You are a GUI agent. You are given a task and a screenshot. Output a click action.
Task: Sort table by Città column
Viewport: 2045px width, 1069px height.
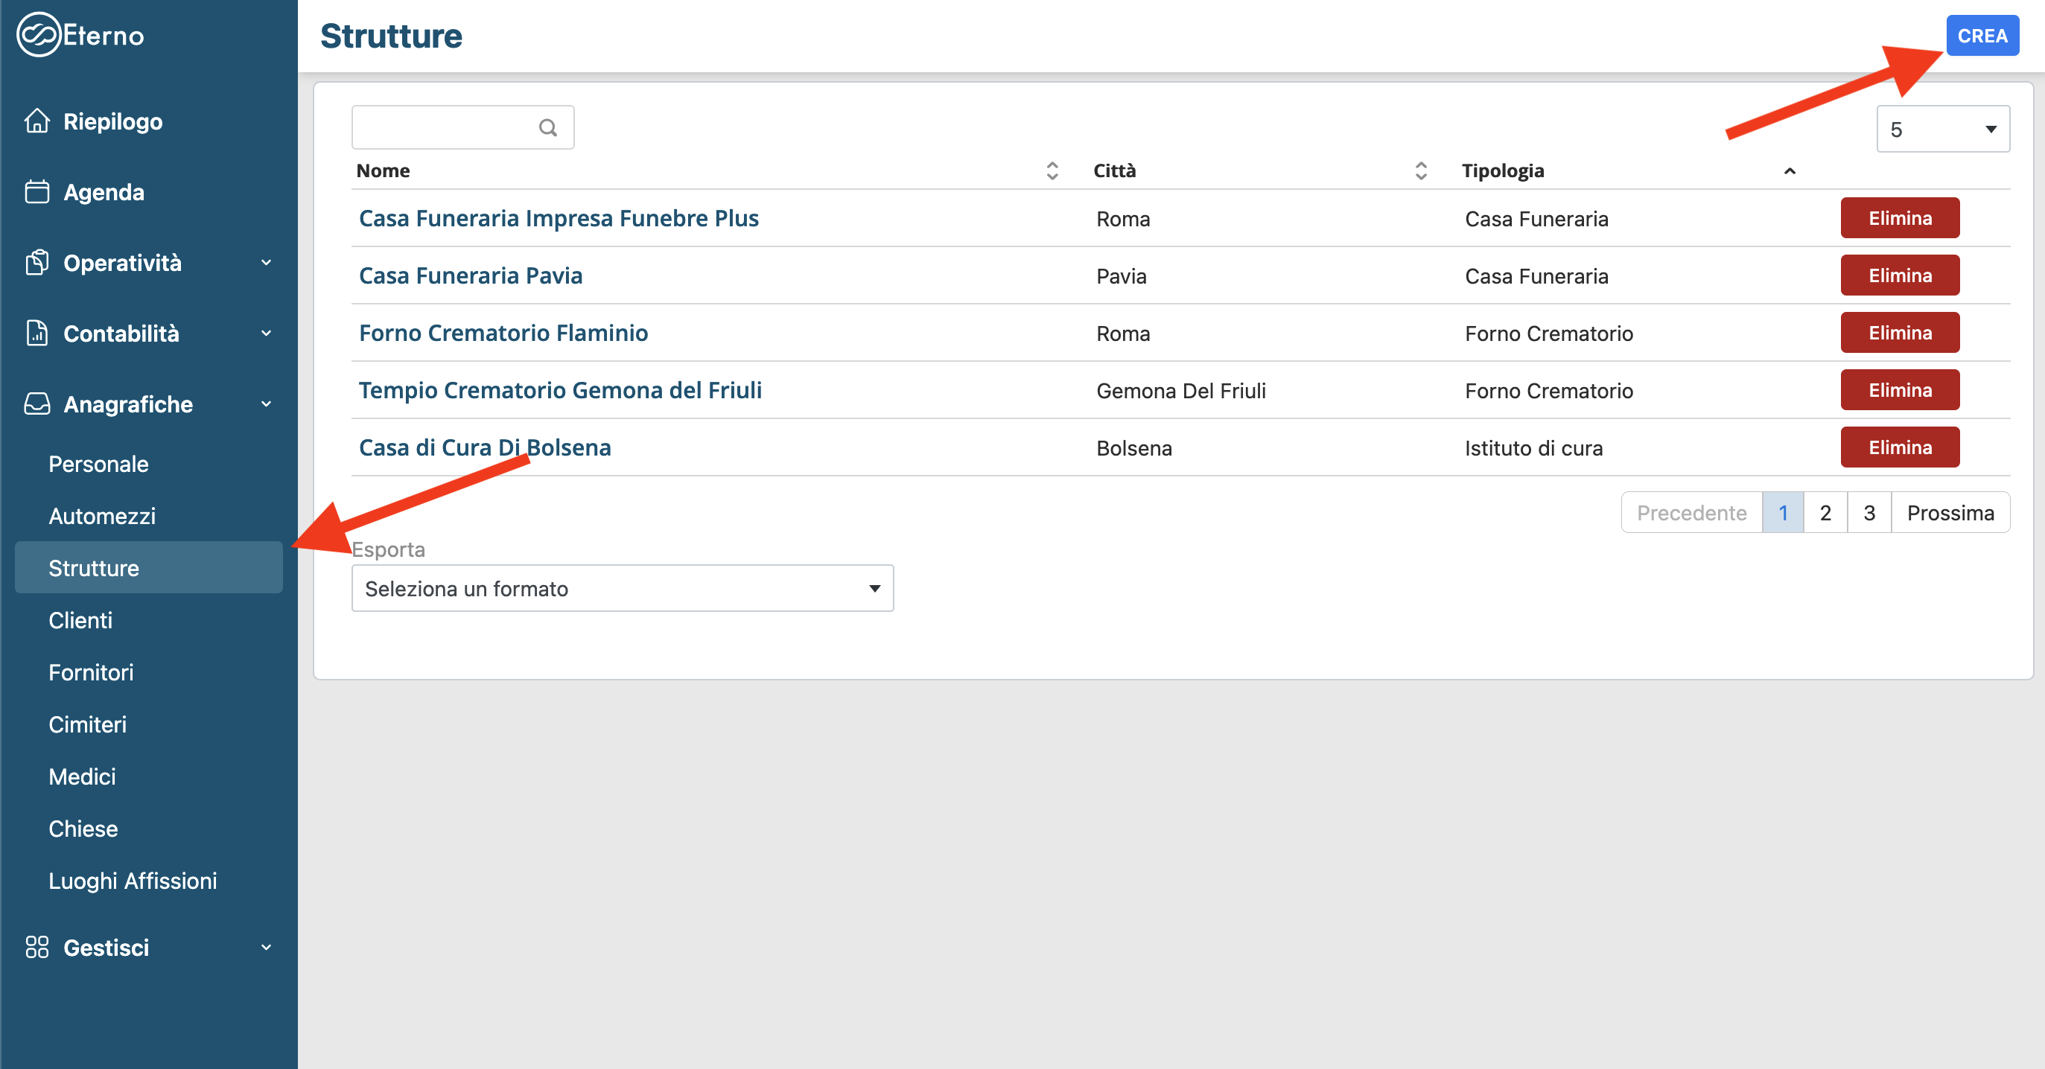click(x=1421, y=170)
